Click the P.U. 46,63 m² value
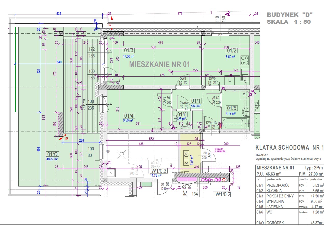This screenshot has height=227, width=325. 269,174
